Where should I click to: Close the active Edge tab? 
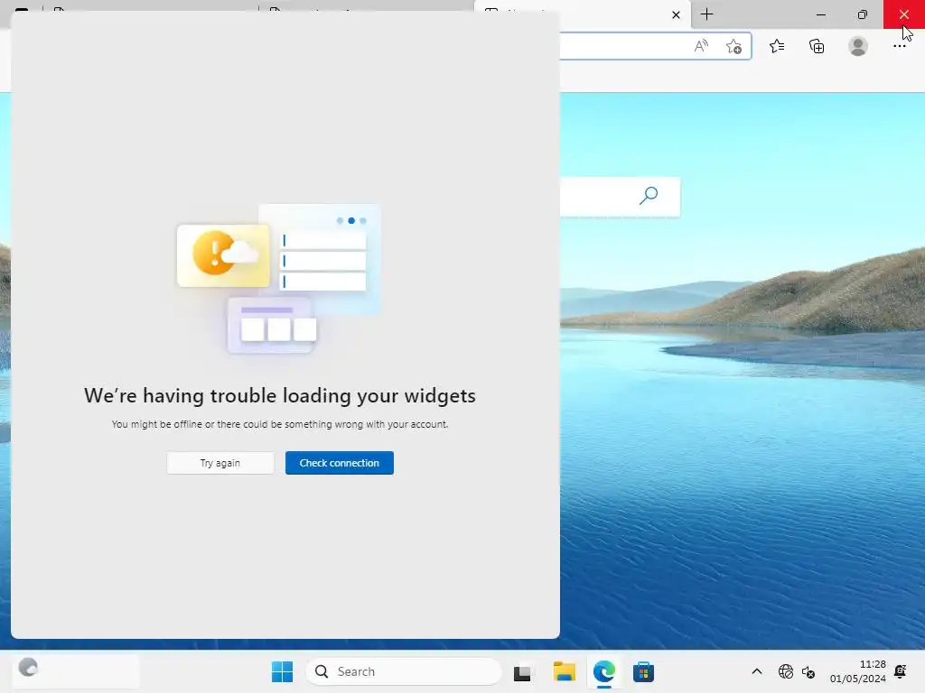[676, 14]
